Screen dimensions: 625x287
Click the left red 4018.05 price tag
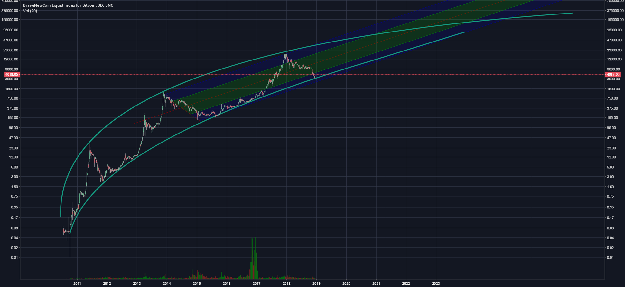point(12,74)
